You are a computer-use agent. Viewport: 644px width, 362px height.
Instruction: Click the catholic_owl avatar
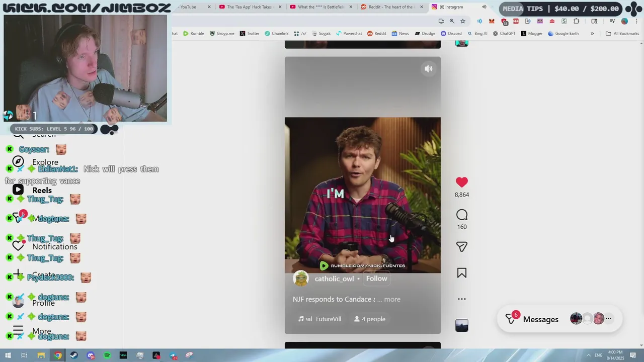[x=301, y=279]
